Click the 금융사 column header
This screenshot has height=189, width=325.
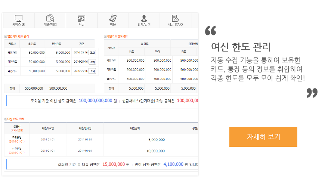[x=17, y=126]
